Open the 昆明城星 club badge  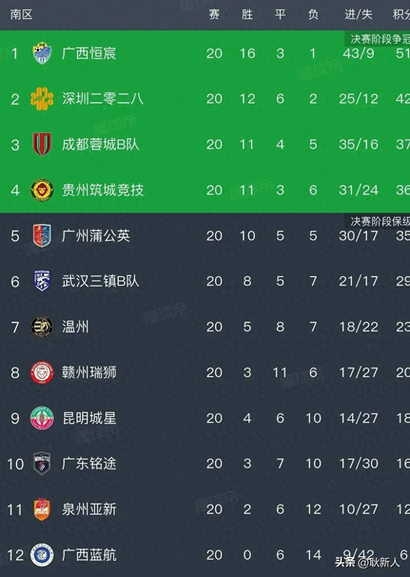pos(42,418)
